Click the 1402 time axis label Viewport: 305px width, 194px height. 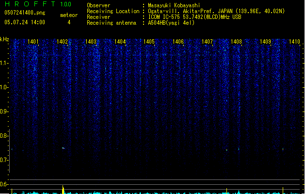pos(62,42)
